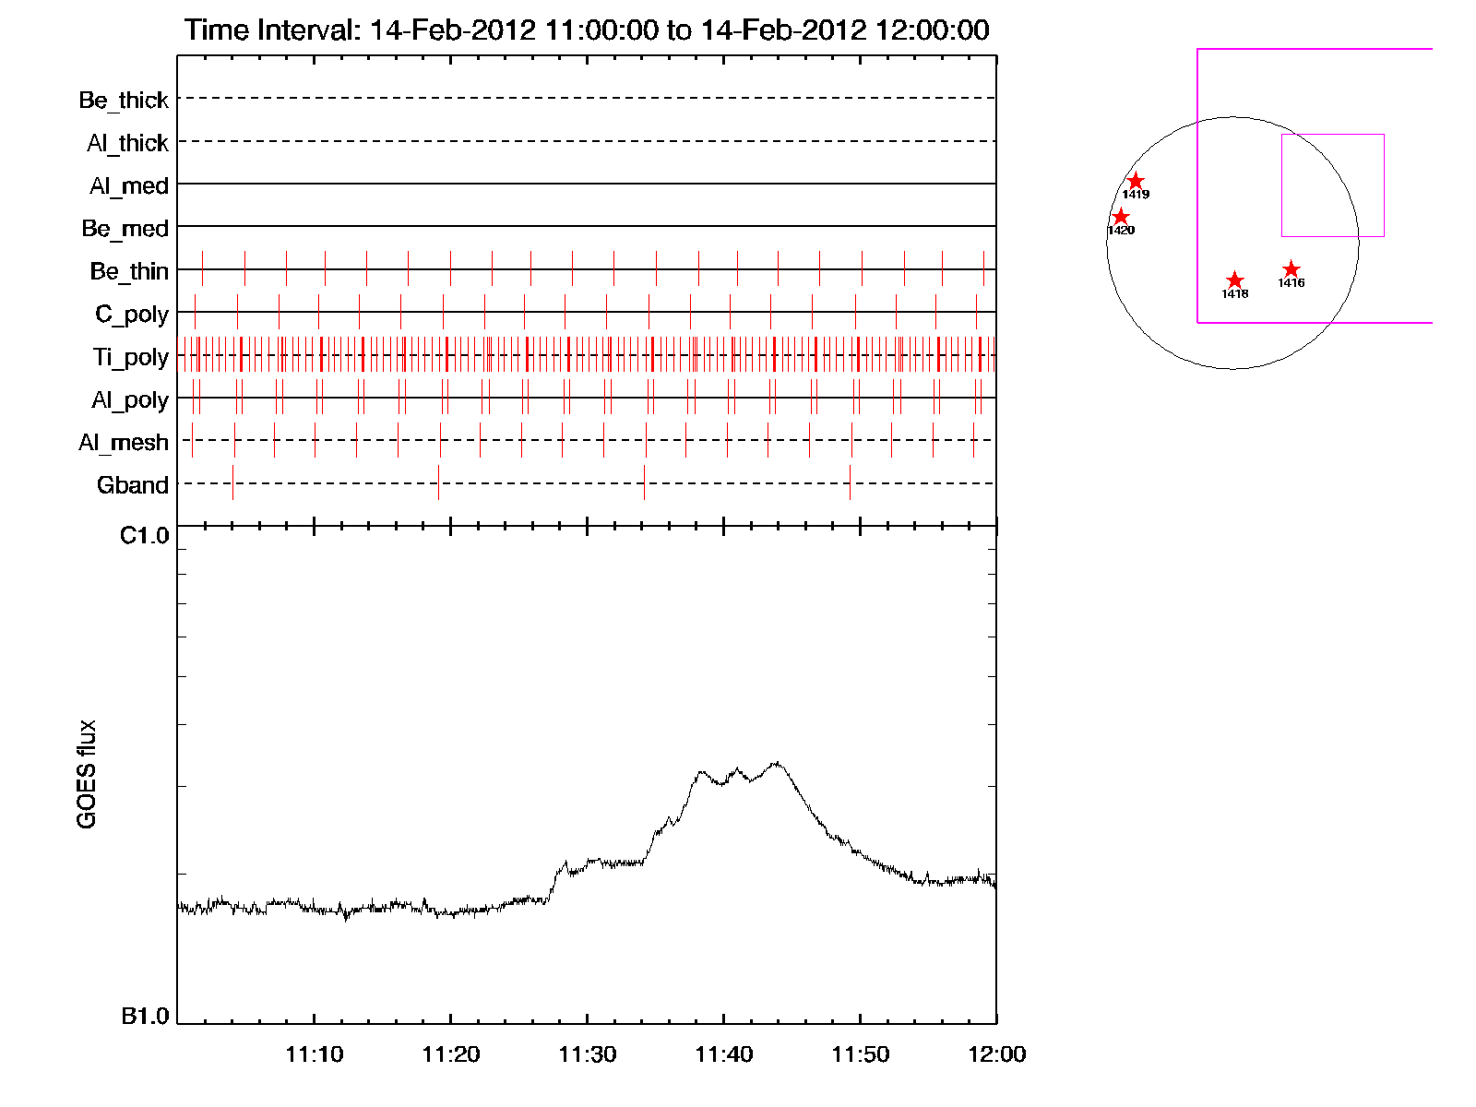
Task: Select the Al_poly filter row label
Action: [130, 399]
